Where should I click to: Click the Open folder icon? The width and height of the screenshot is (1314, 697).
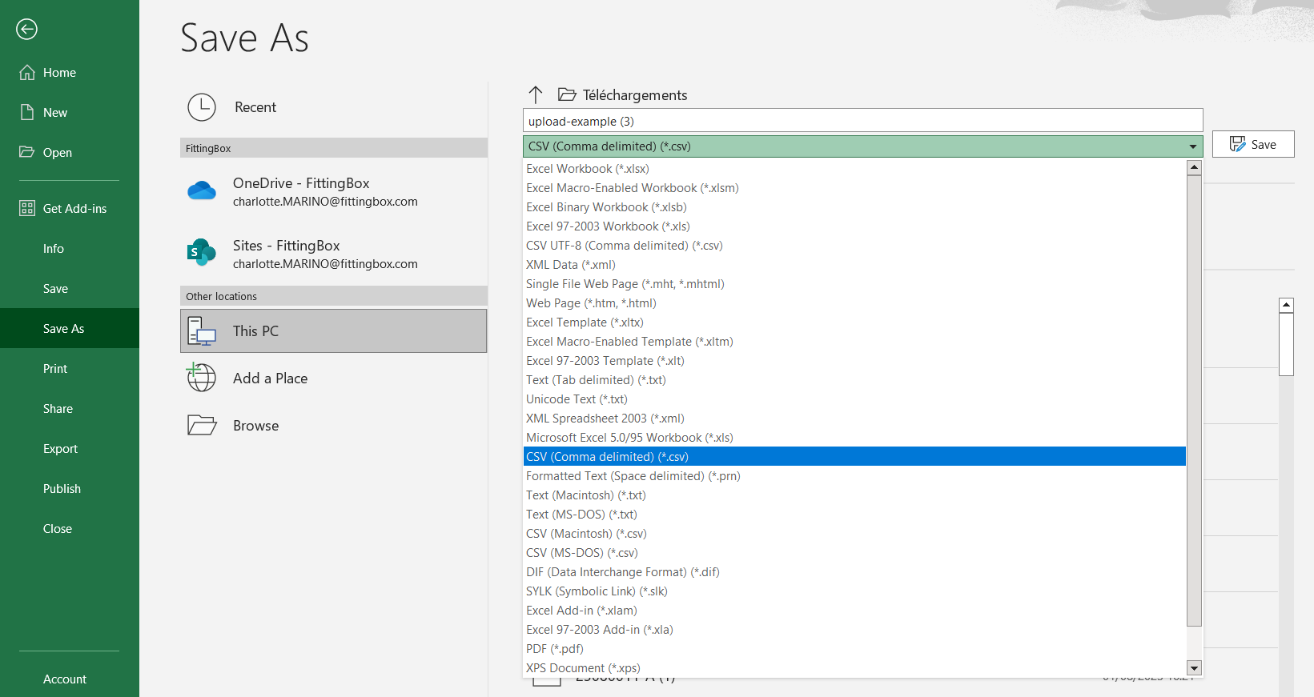click(27, 153)
